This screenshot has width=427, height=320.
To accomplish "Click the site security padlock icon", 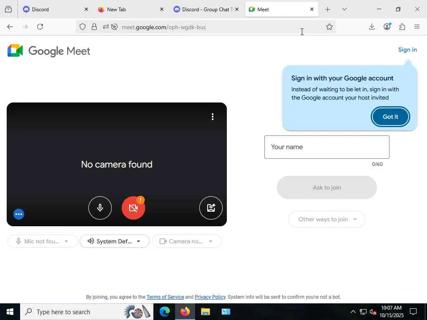I will coord(94,27).
